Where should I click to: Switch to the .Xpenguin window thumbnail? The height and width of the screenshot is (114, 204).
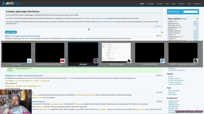pos(83,53)
